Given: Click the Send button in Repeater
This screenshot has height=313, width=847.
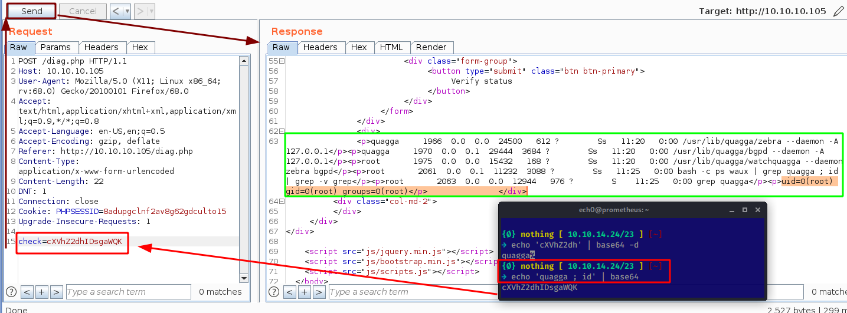Looking at the screenshot, I should (x=31, y=11).
